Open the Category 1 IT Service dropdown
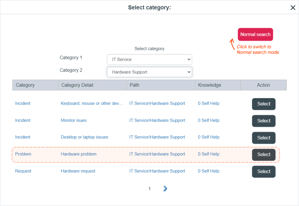Screen dimensions: 299x206 tap(149, 59)
